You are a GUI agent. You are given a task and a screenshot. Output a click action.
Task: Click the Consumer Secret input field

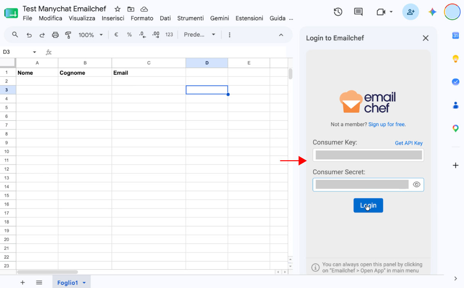368,185
